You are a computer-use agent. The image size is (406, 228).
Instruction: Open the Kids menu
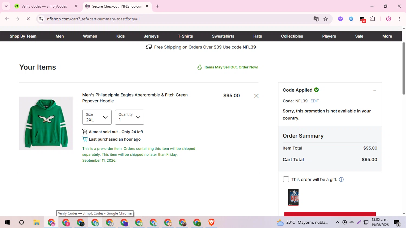click(120, 36)
